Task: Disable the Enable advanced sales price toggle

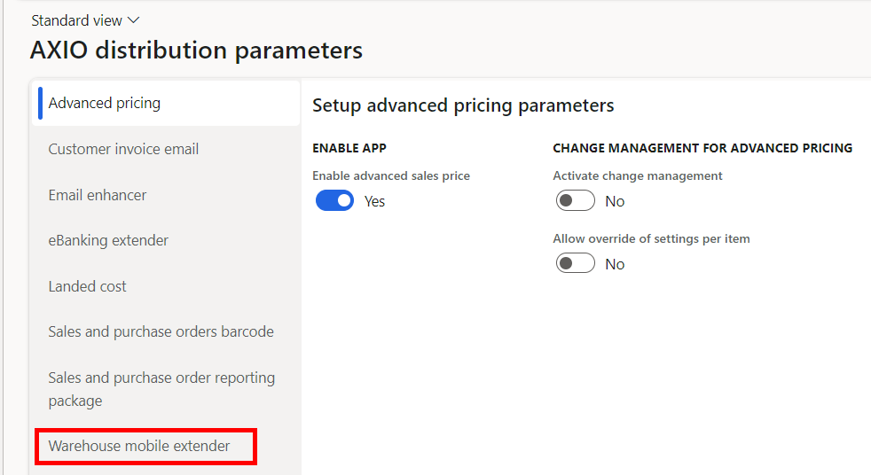Action: (x=334, y=201)
